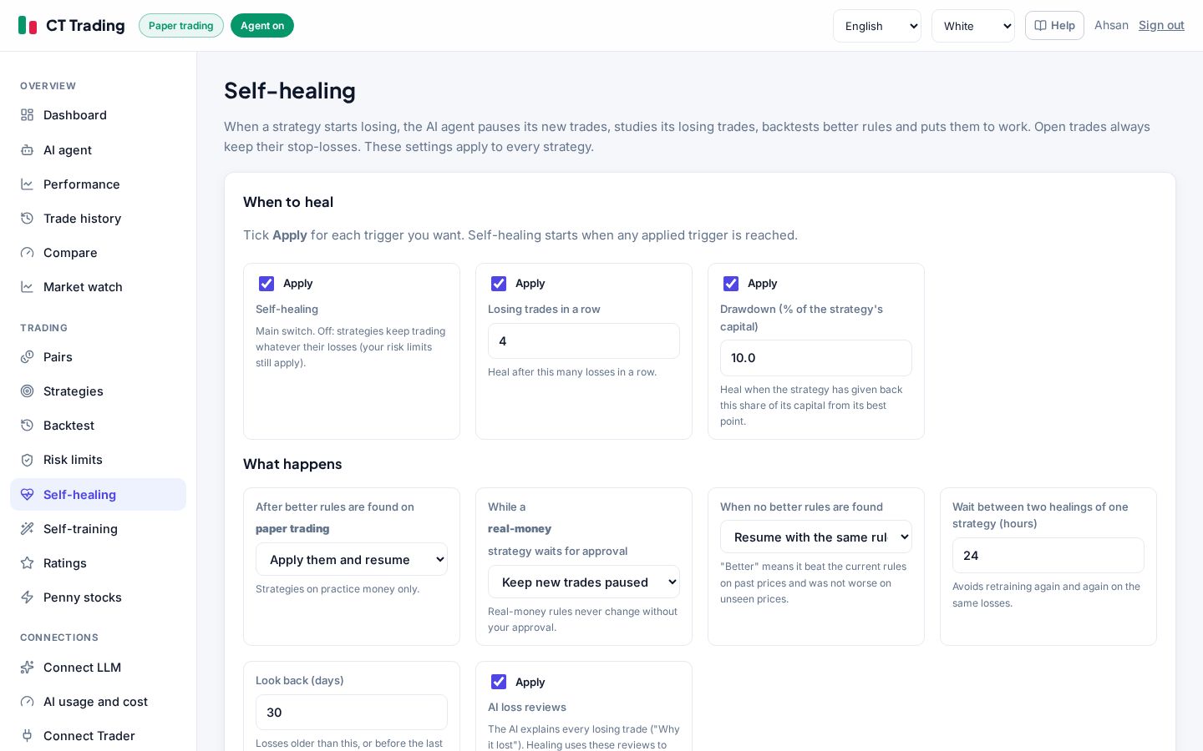
Task: Click the Compare gauge icon
Action: click(x=27, y=253)
